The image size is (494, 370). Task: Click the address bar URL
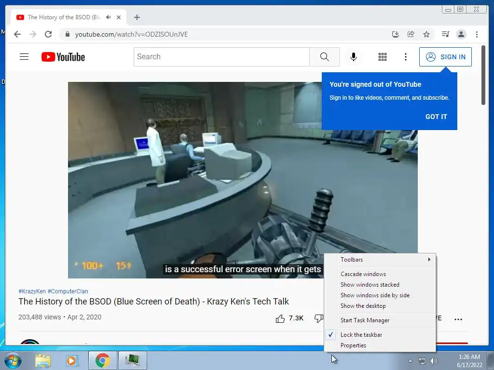click(131, 34)
